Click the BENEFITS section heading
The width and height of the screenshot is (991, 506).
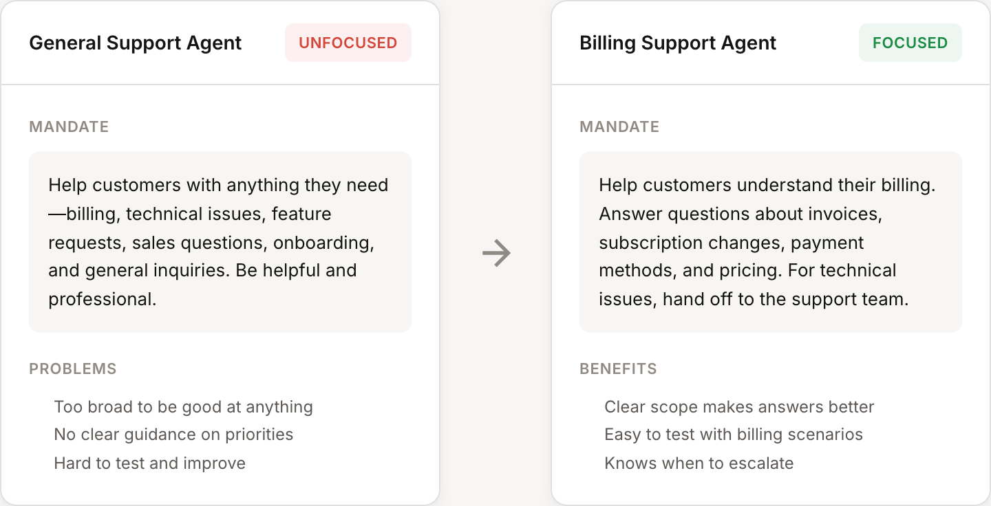click(618, 368)
